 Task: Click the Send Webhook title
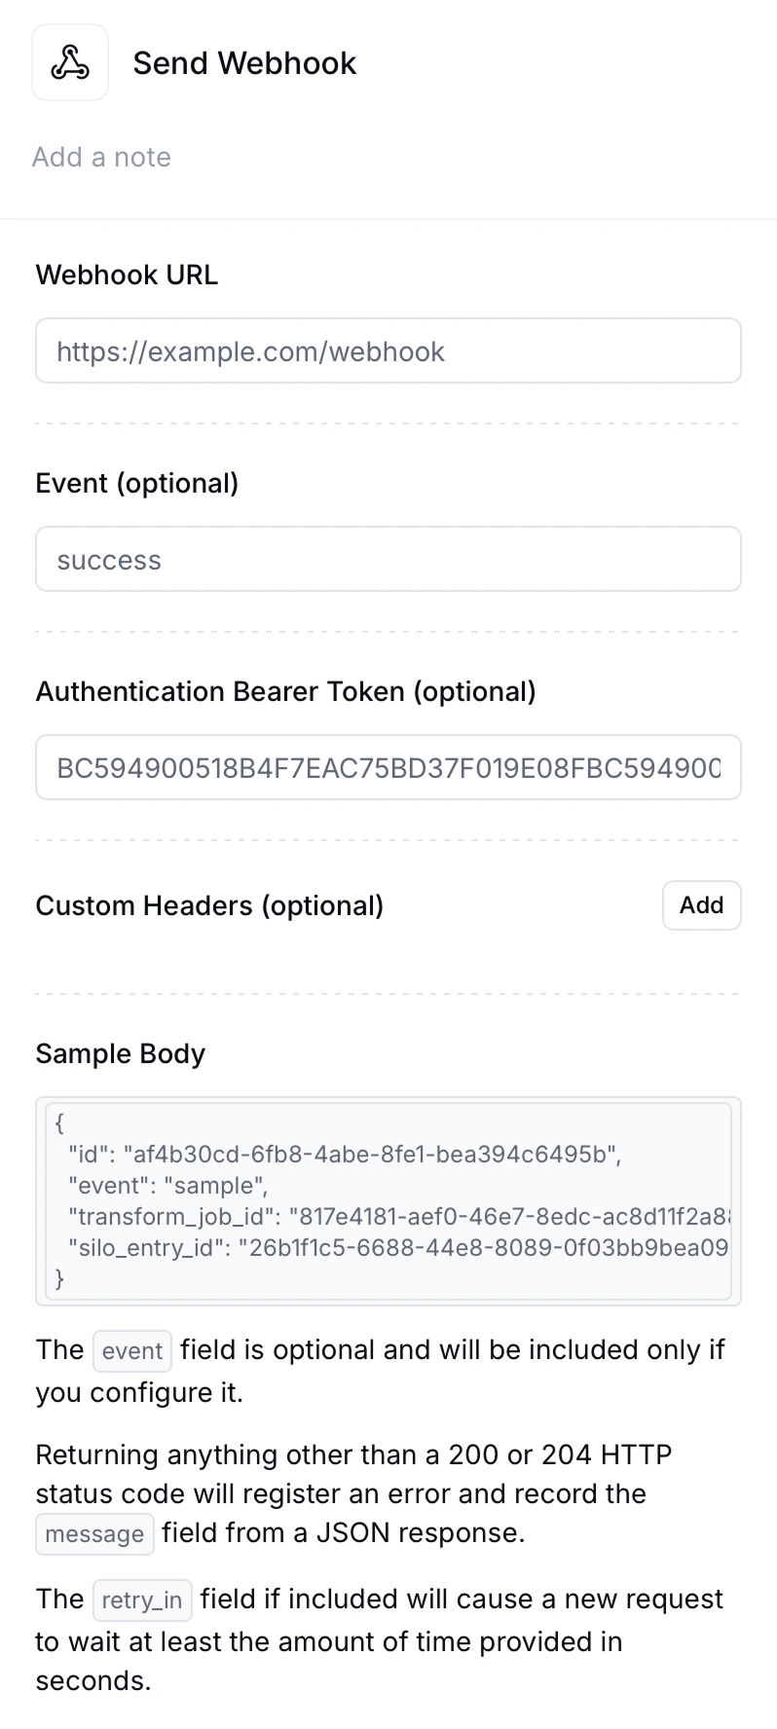243,62
